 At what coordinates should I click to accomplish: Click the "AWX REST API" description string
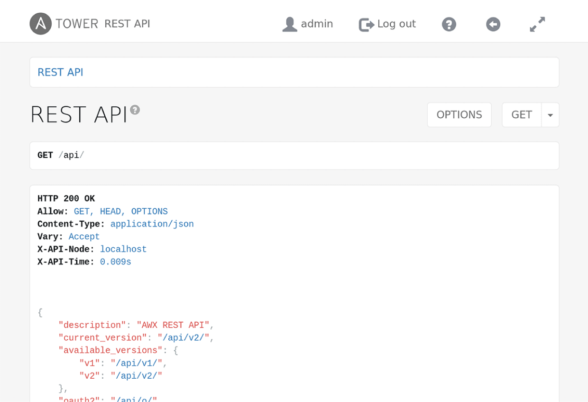point(173,325)
